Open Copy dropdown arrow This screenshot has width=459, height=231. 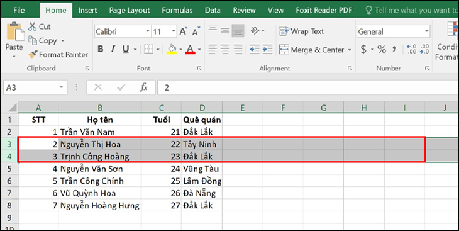62,40
